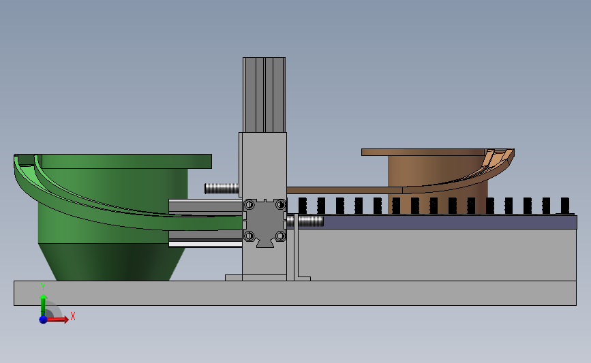
Task: Select the small foot plate left of the column base
Action: point(234,277)
